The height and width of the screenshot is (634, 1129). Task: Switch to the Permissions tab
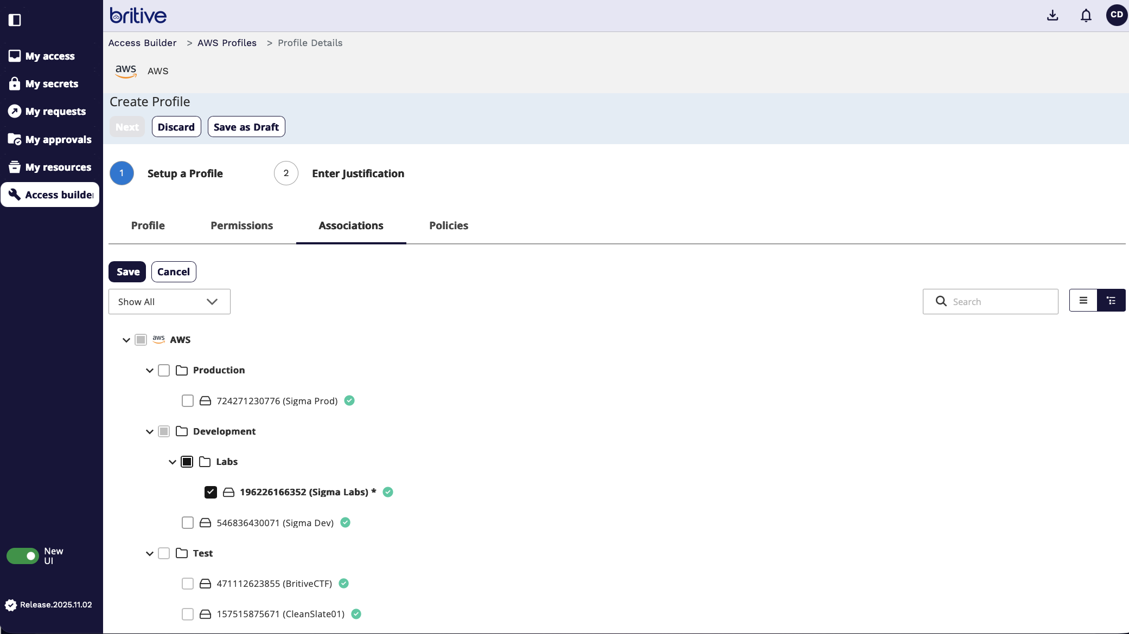[x=241, y=225]
